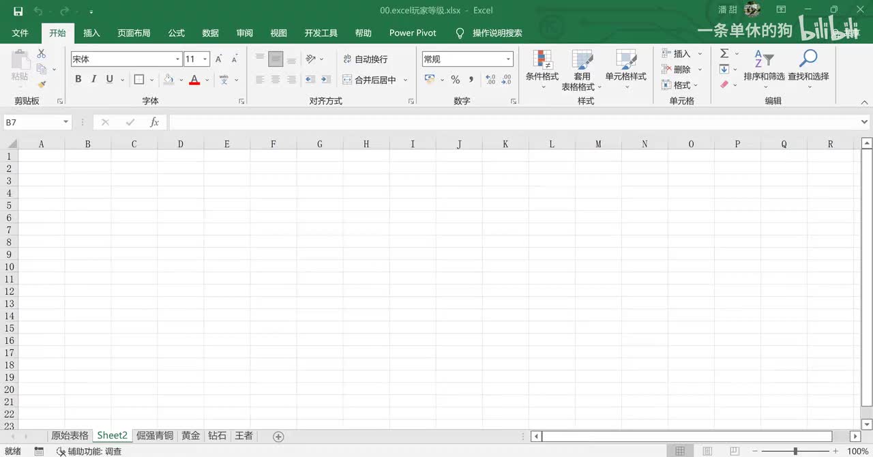Open 排序和筛选 sort and filter

[764, 69]
